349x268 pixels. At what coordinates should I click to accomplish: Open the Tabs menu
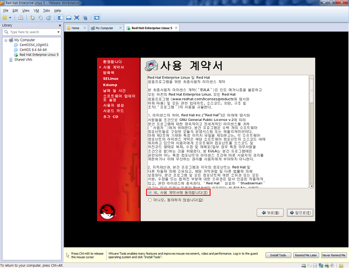coord(47,10)
